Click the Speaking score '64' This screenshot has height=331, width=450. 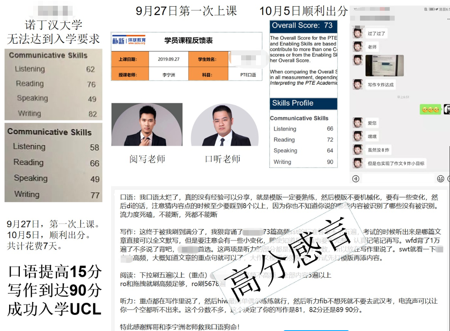(330, 151)
